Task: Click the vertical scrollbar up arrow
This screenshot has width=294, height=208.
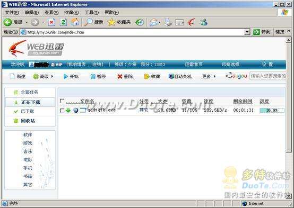Action: point(288,40)
